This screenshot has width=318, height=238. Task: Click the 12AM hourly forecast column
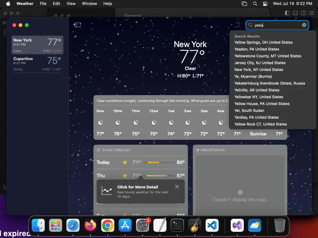[154, 122]
